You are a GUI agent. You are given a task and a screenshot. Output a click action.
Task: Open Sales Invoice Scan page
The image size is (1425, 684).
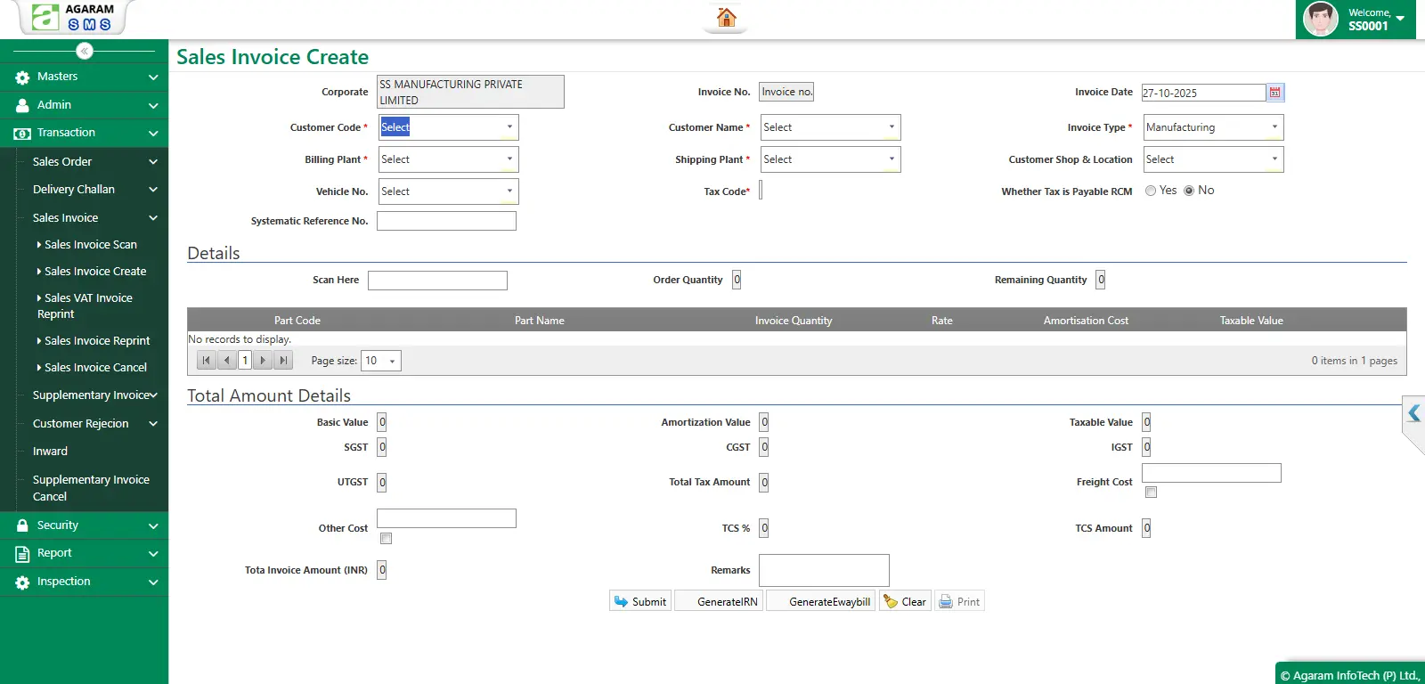click(90, 245)
